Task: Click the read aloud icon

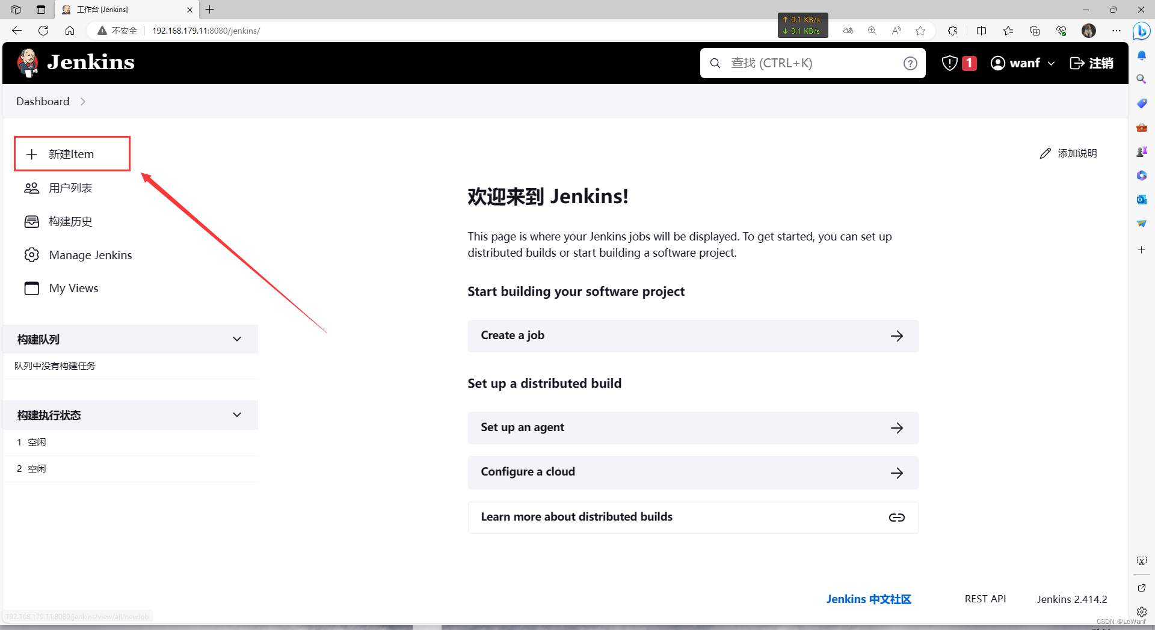Action: [x=896, y=31]
